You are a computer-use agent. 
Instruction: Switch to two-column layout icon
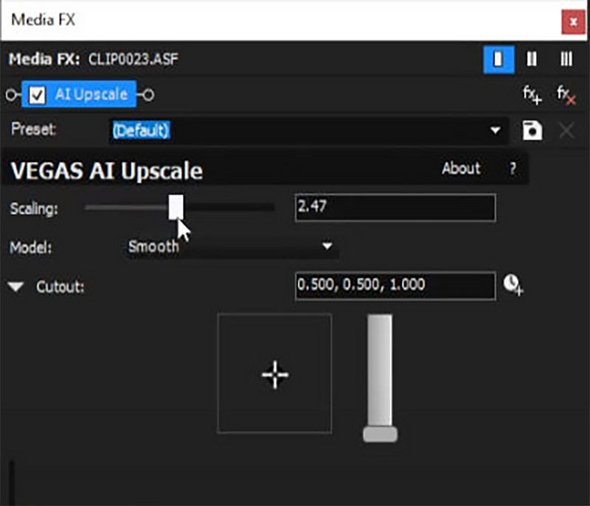coord(531,60)
